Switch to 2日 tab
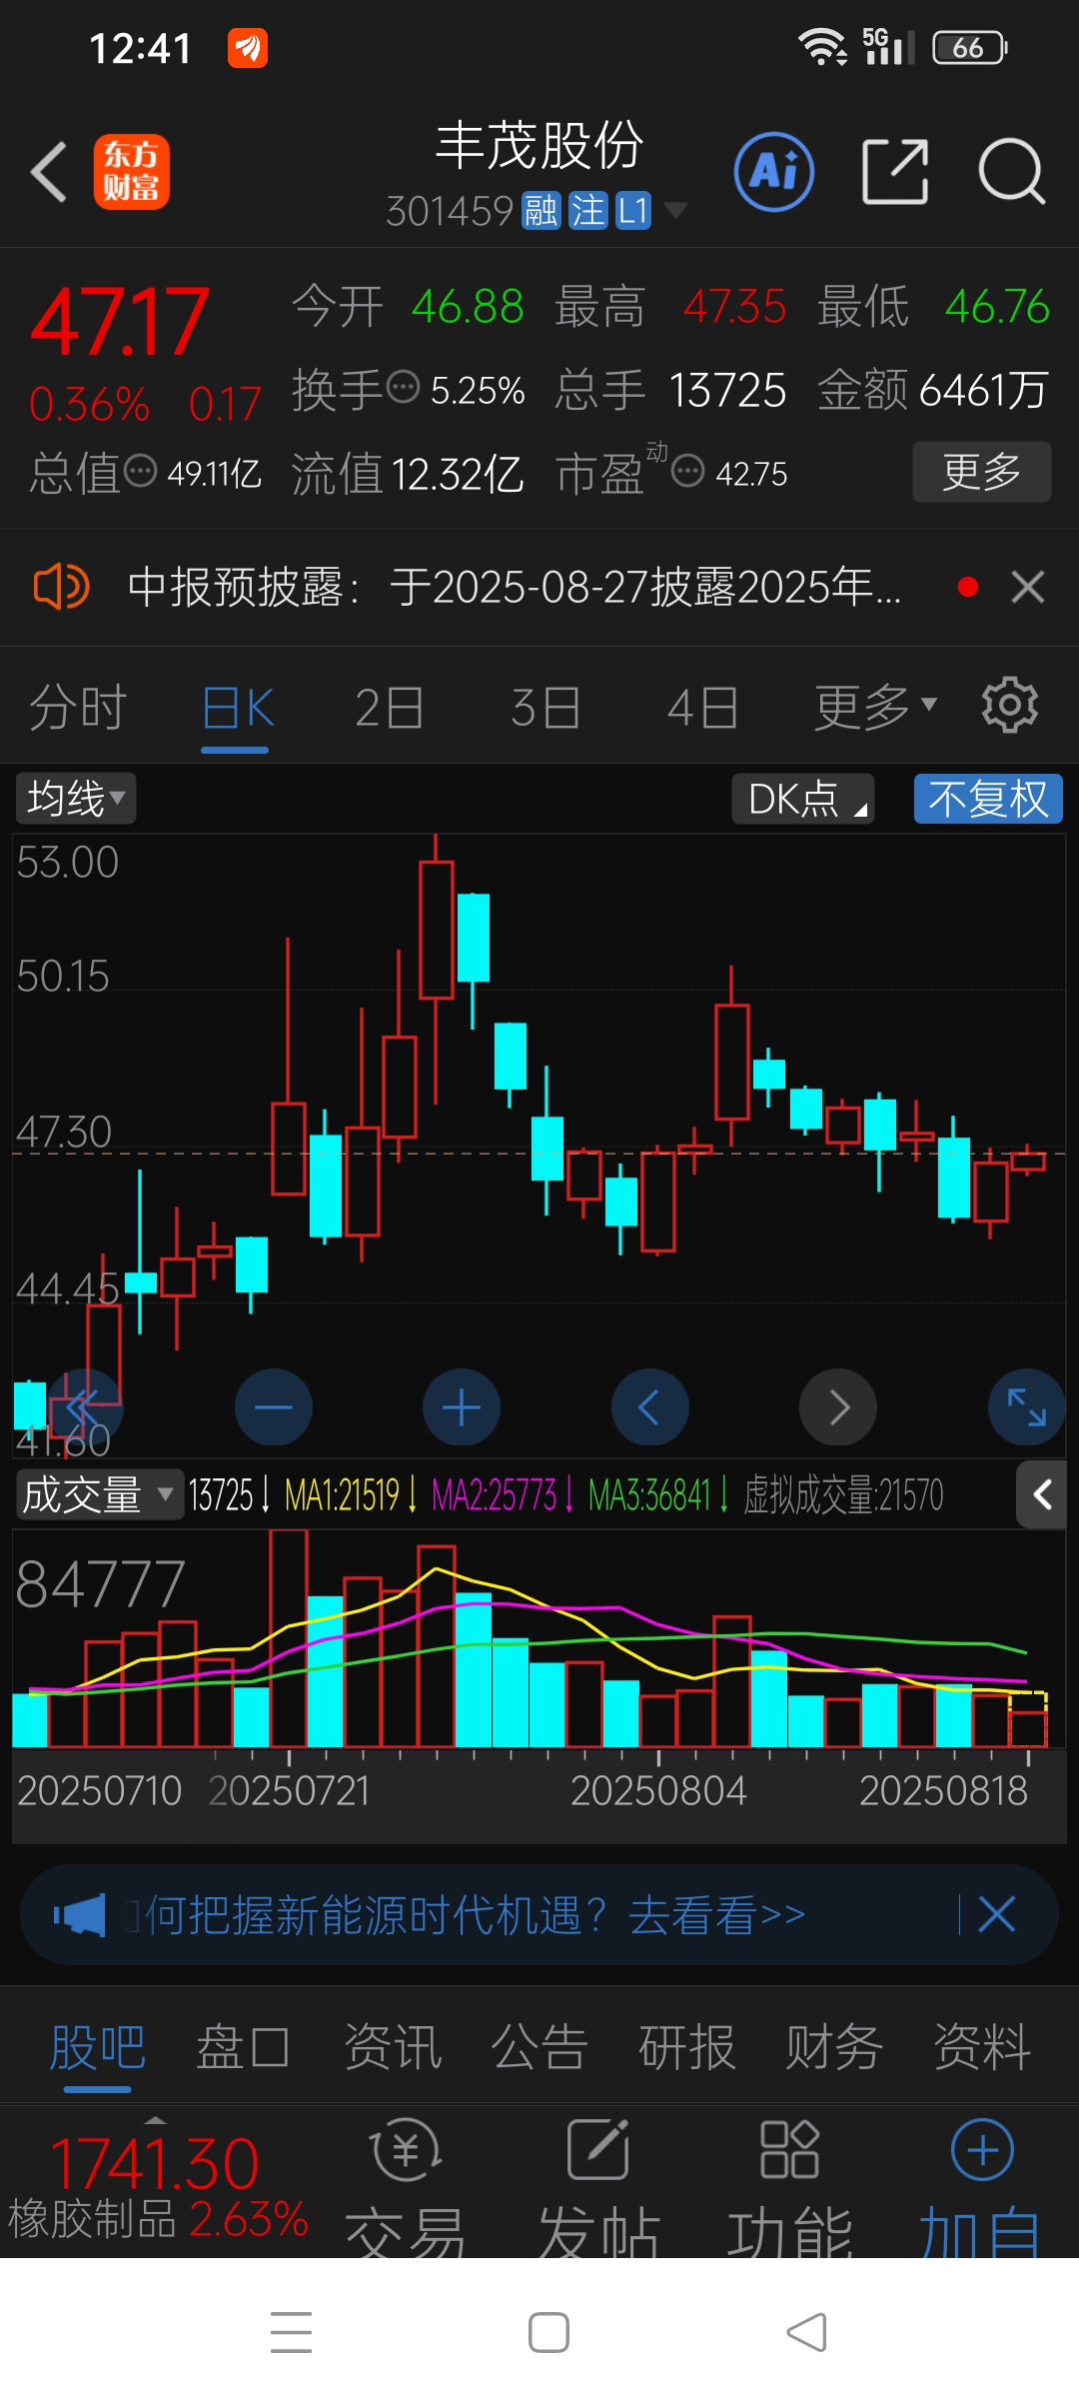Image resolution: width=1079 pixels, height=2407 pixels. tap(390, 708)
